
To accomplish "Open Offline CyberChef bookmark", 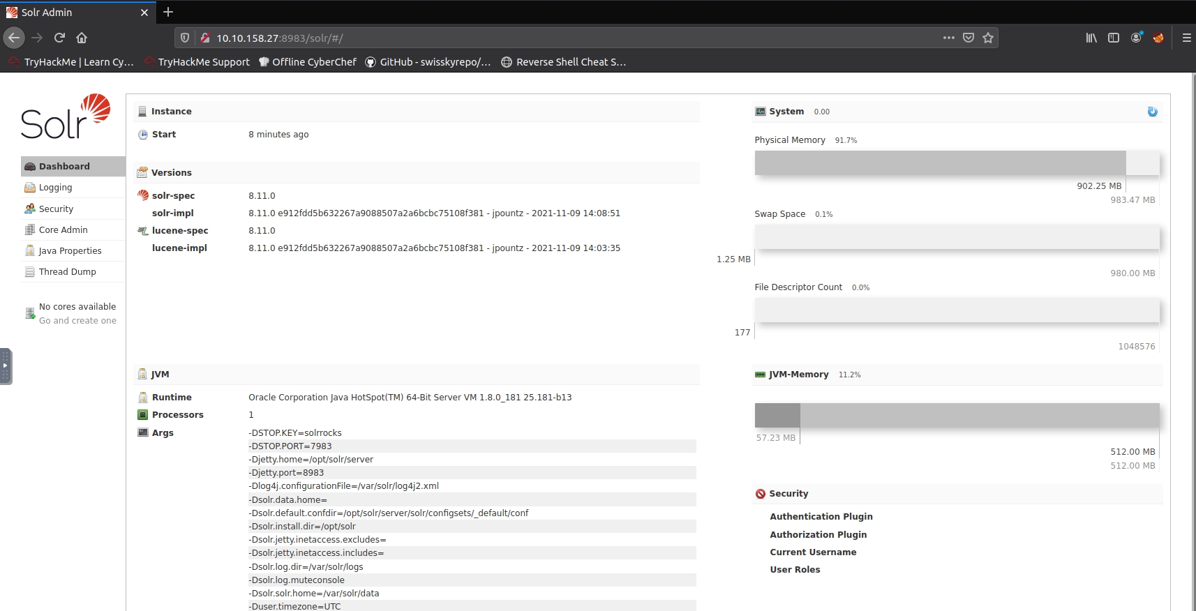I will click(x=308, y=62).
